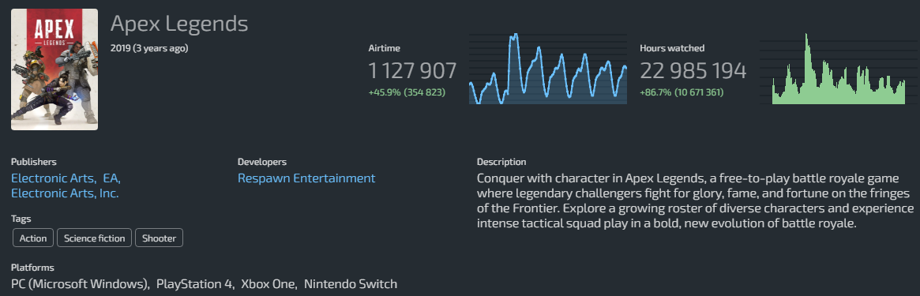Click the highest peak of the Airtime chart

515,36
